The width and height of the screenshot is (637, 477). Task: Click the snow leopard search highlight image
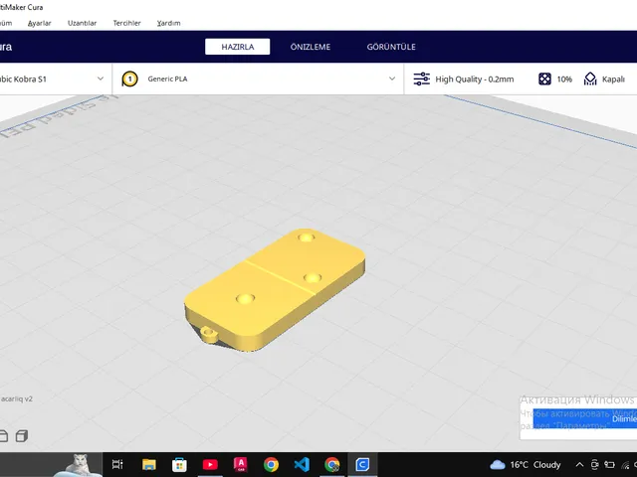point(78,465)
